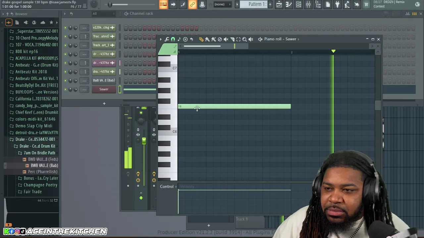Click the Control label in piano roll lower pane
This screenshot has width=424, height=238.
click(x=167, y=187)
